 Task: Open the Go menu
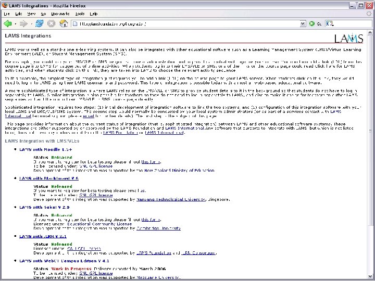[43, 14]
